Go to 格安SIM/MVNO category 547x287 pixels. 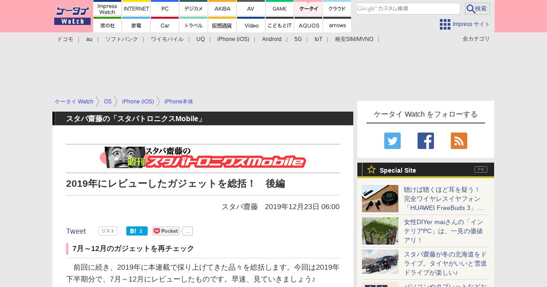tap(354, 39)
